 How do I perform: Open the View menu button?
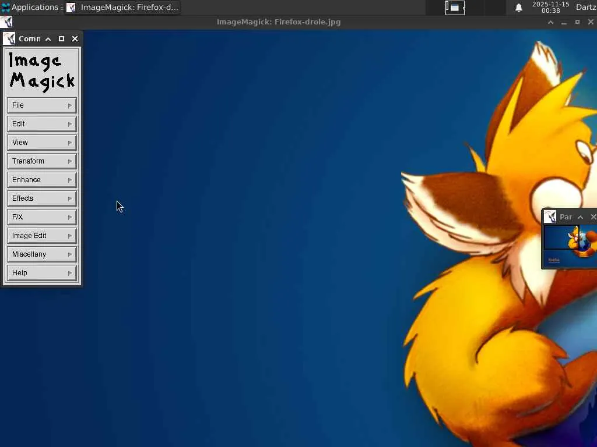(x=42, y=143)
